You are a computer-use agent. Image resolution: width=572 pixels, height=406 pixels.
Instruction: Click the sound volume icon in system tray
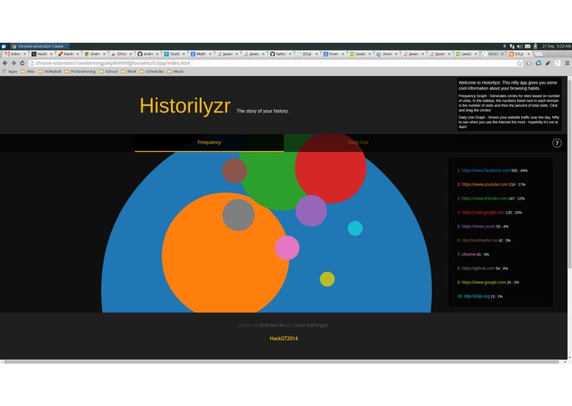coord(520,46)
